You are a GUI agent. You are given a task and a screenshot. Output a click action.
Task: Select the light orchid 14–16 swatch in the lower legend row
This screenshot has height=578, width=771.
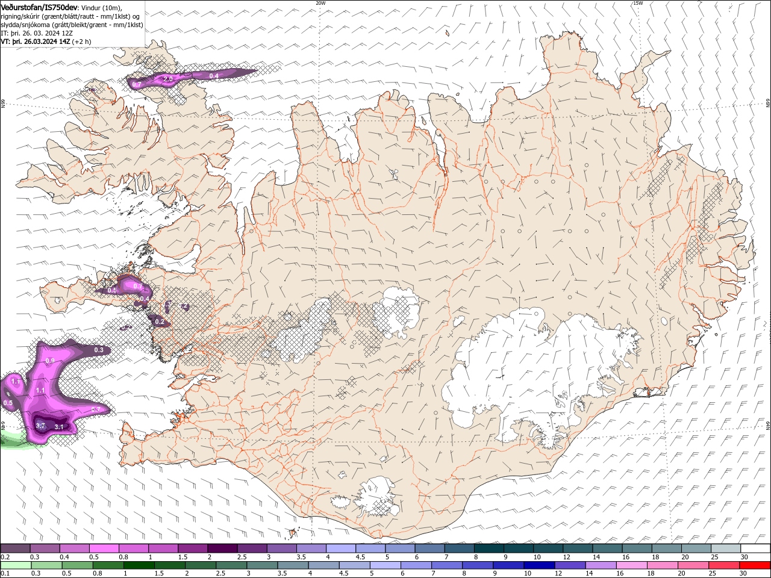(x=601, y=565)
